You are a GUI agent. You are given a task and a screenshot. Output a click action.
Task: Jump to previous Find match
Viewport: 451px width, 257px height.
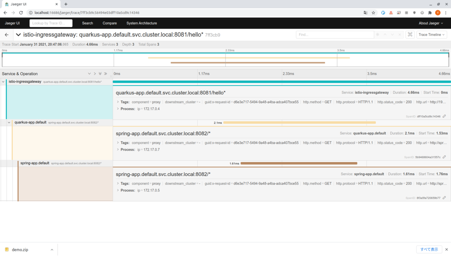tap(385, 35)
